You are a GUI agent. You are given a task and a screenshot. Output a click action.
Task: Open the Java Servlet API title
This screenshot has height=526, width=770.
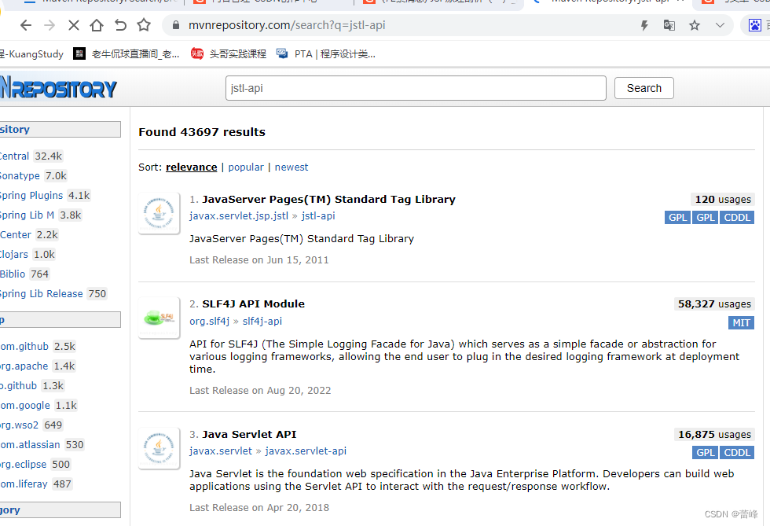tap(250, 435)
